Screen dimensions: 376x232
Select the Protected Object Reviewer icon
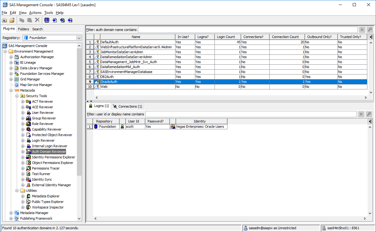[29, 135]
